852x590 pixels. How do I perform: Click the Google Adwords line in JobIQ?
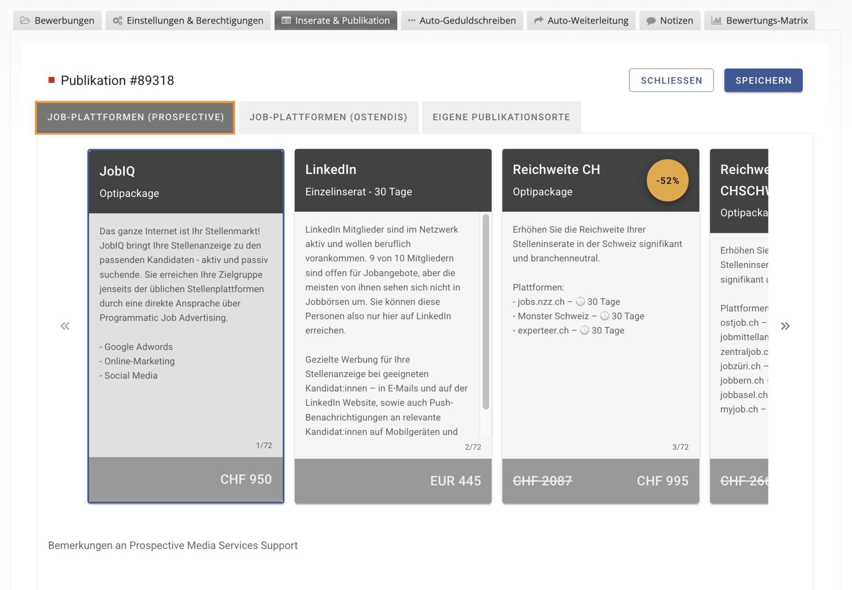136,347
